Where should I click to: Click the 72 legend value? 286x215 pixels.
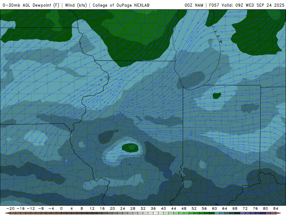(x=245, y=209)
